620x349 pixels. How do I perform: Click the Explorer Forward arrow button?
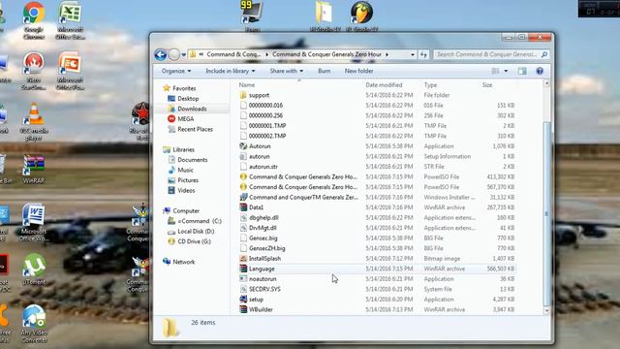pyautogui.click(x=174, y=54)
